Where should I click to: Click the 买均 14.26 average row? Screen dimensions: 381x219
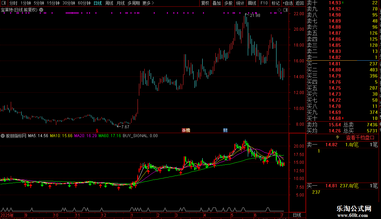coord(324,131)
